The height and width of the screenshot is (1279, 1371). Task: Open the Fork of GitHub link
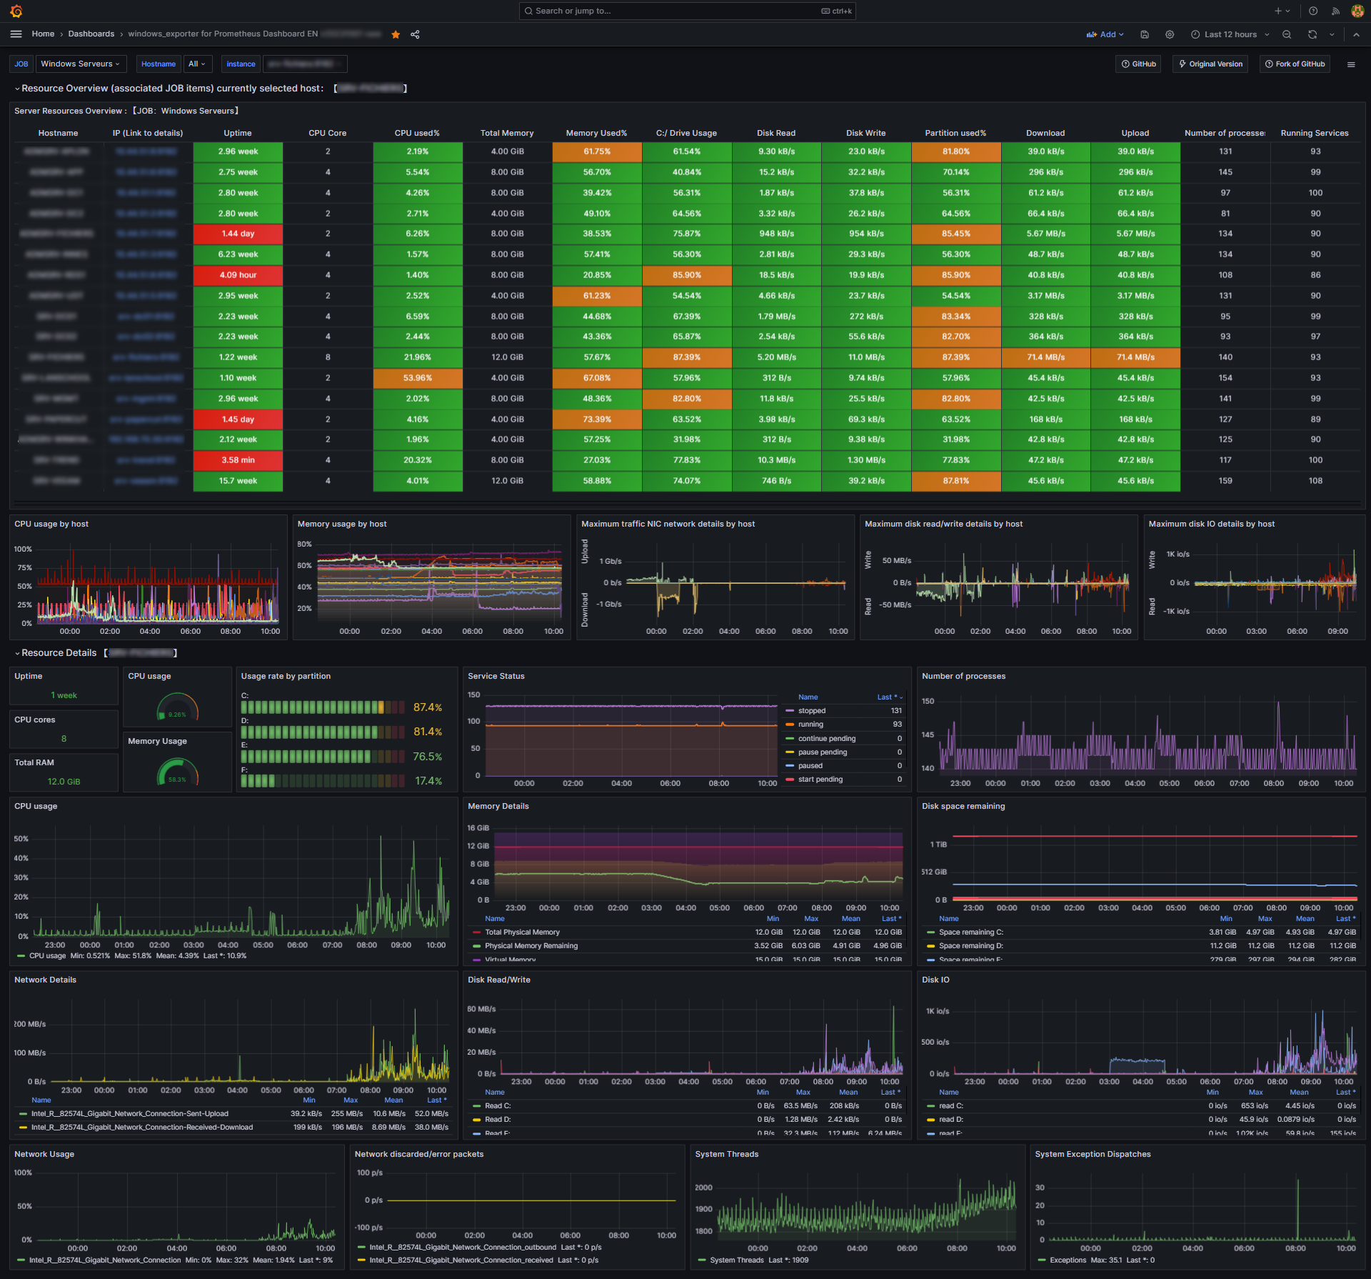pos(1295,64)
